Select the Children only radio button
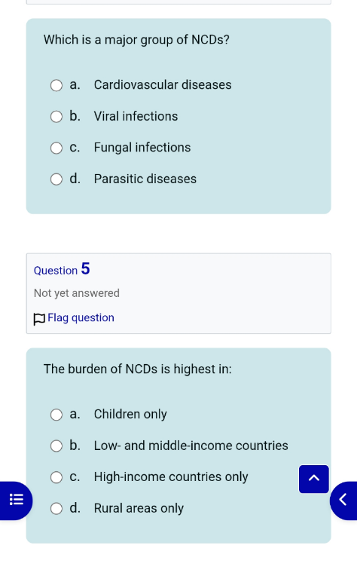Image resolution: width=357 pixels, height=579 pixels. 56,415
